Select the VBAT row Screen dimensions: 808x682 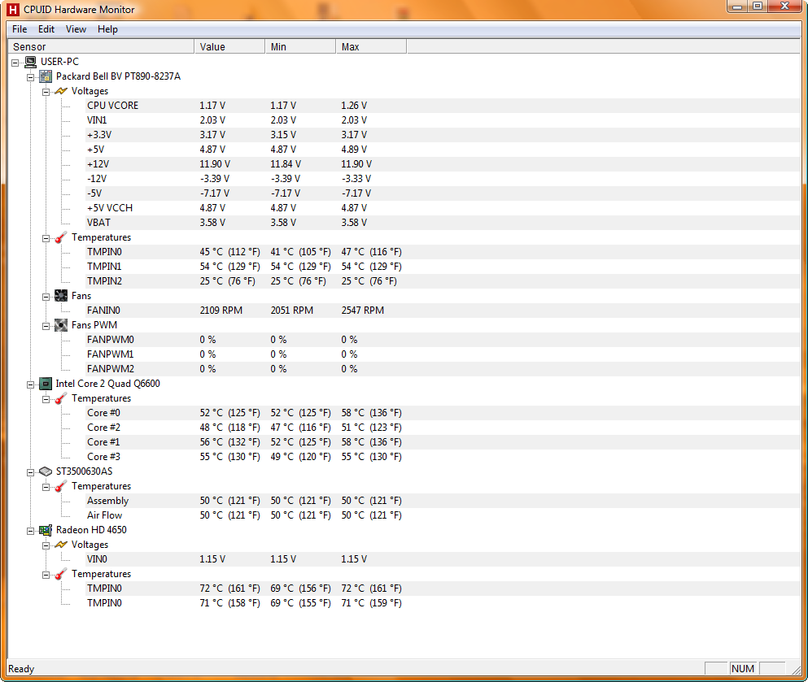click(443, 223)
